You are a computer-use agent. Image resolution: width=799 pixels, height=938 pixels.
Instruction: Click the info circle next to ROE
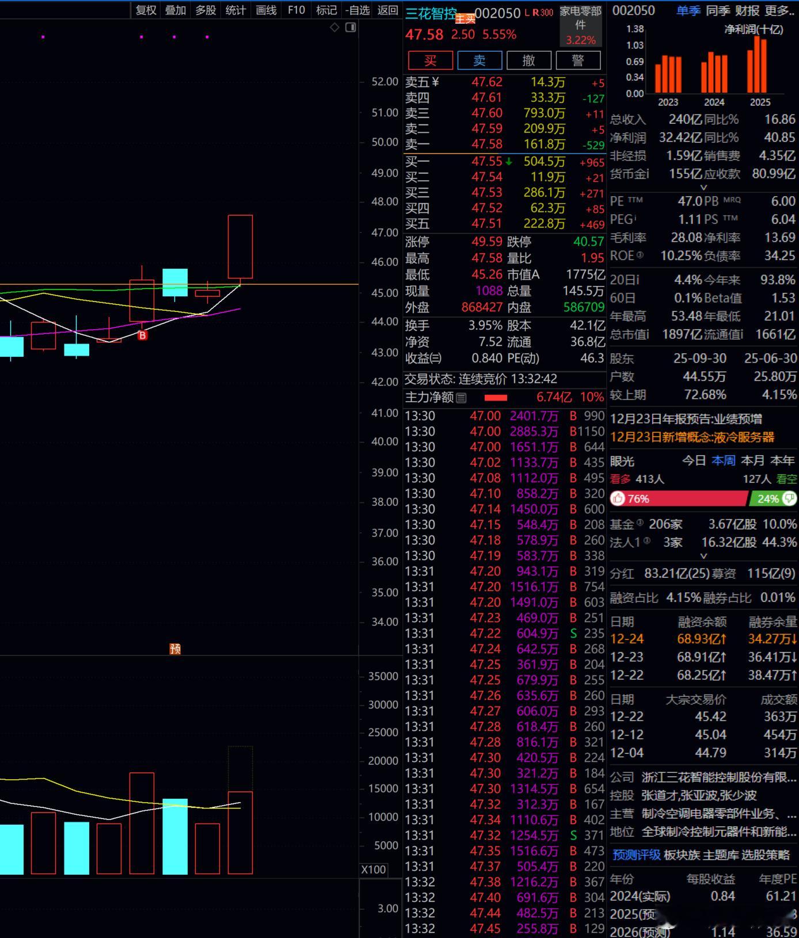[640, 254]
